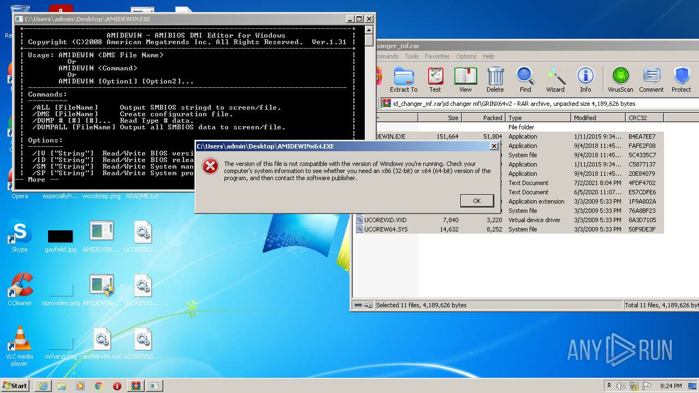Select the AMIDEWINx64 desktop file with shield
The width and height of the screenshot is (699, 393).
coord(102,290)
